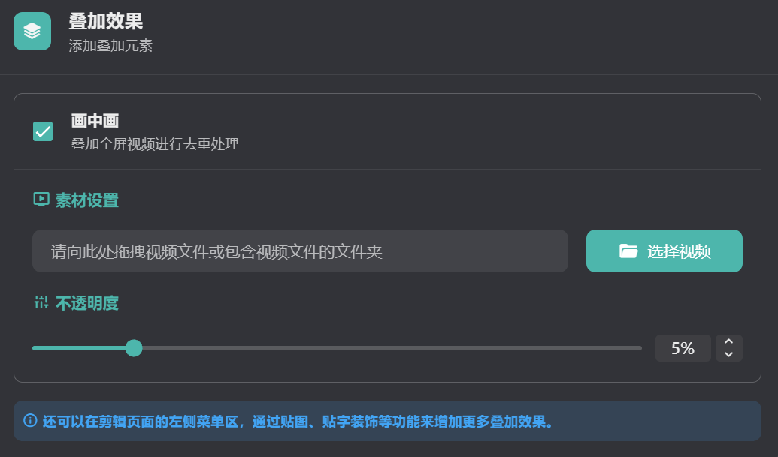The width and height of the screenshot is (778, 457).
Task: Click the unfilled gray part of opacity track
Action: point(391,348)
